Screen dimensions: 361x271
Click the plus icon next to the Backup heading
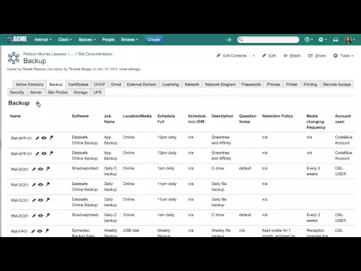click(x=38, y=104)
